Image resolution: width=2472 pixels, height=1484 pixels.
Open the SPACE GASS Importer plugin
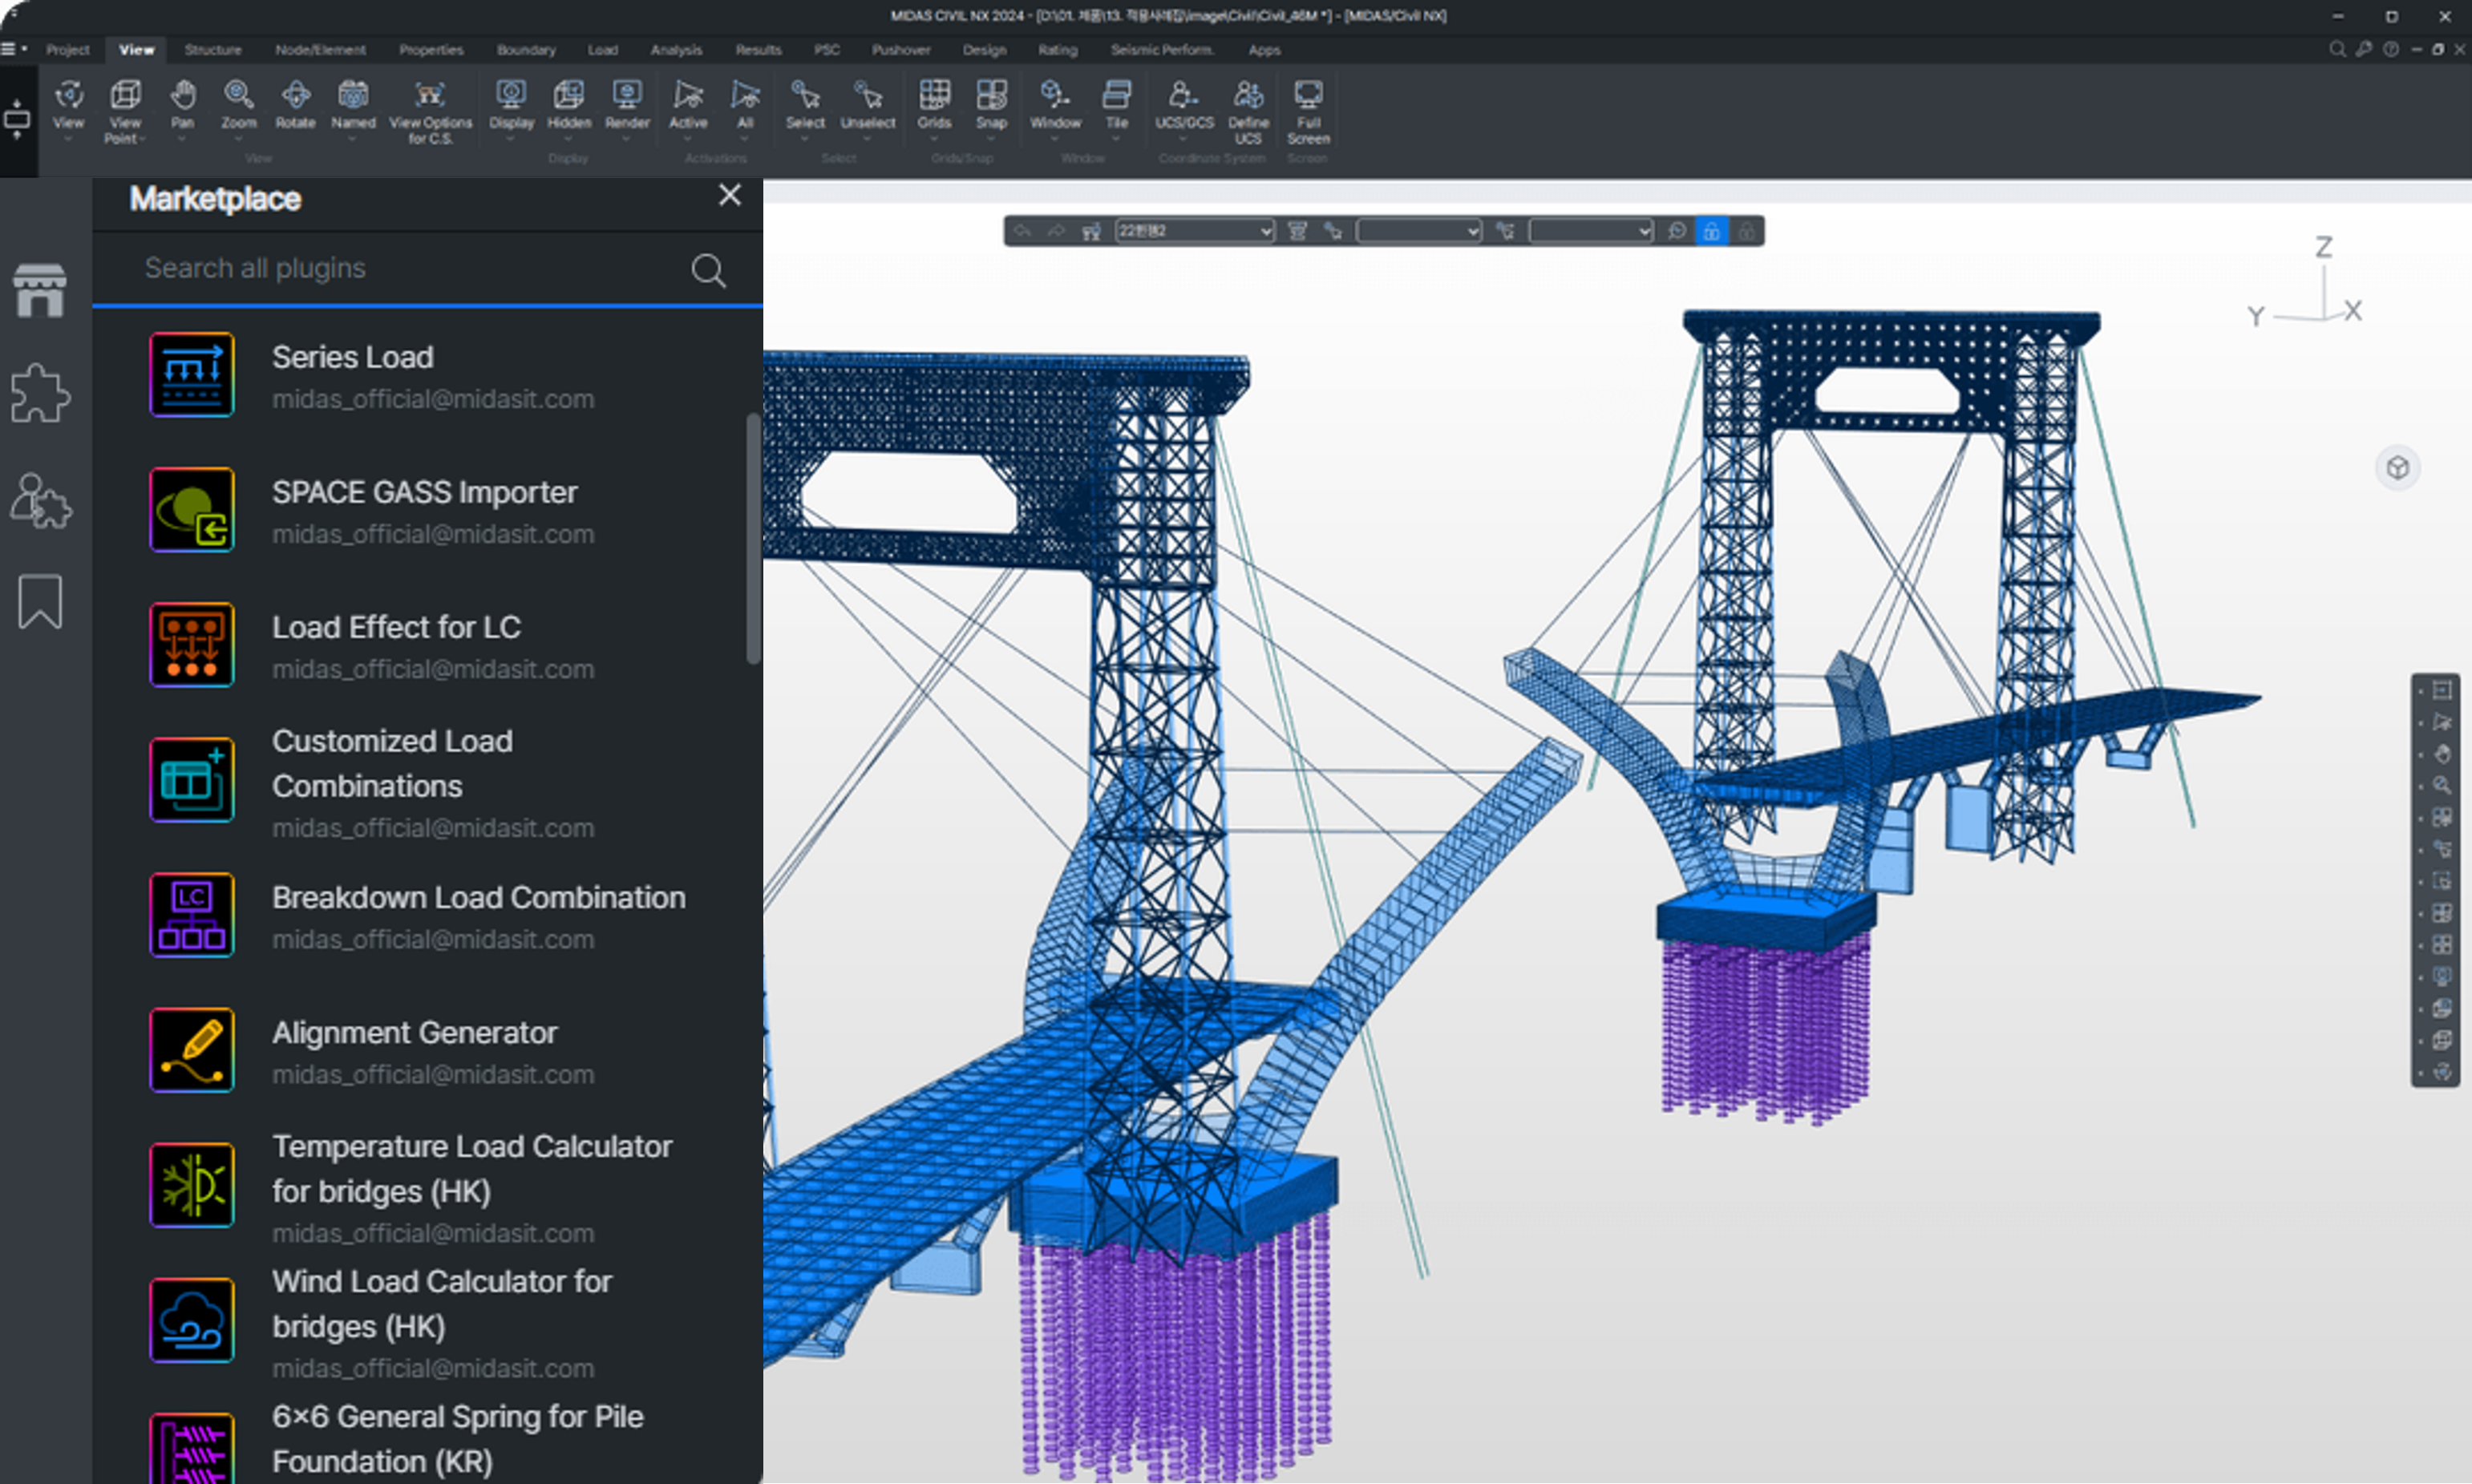pyautogui.click(x=428, y=511)
